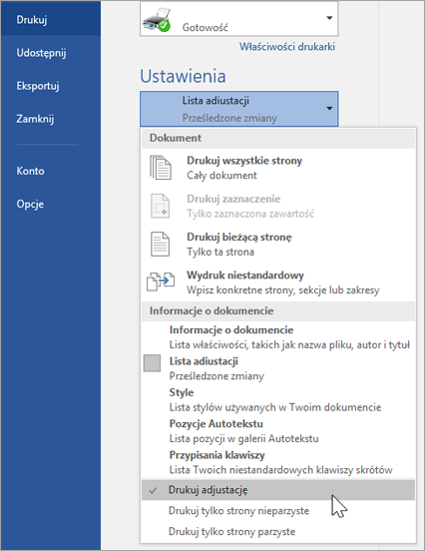Click the Ustawienia heading
Screen dimensions: 425x551
[x=183, y=76]
